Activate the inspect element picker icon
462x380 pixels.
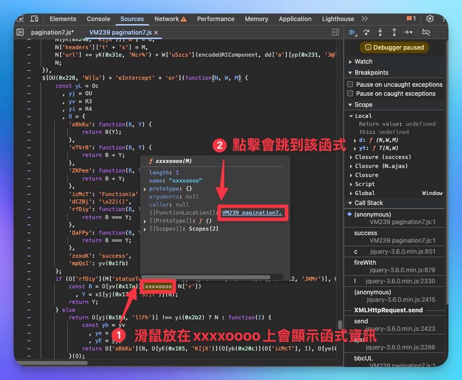(x=21, y=19)
